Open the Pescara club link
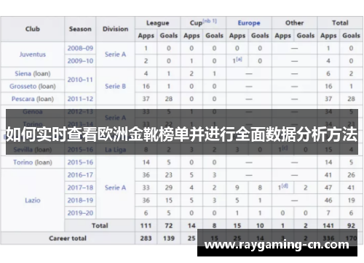 pos(23,99)
